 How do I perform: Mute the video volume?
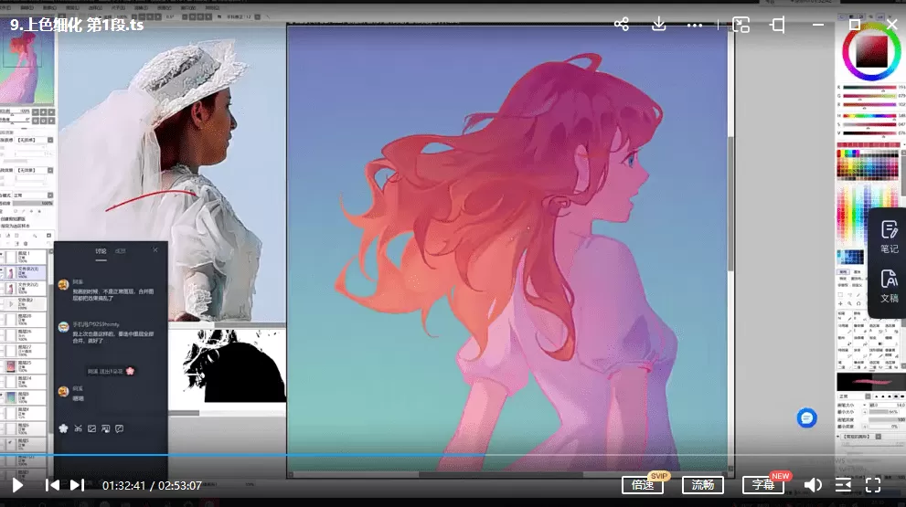pyautogui.click(x=813, y=485)
